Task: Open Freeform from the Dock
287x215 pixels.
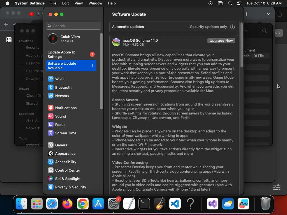Action: pyautogui.click(x=243, y=204)
